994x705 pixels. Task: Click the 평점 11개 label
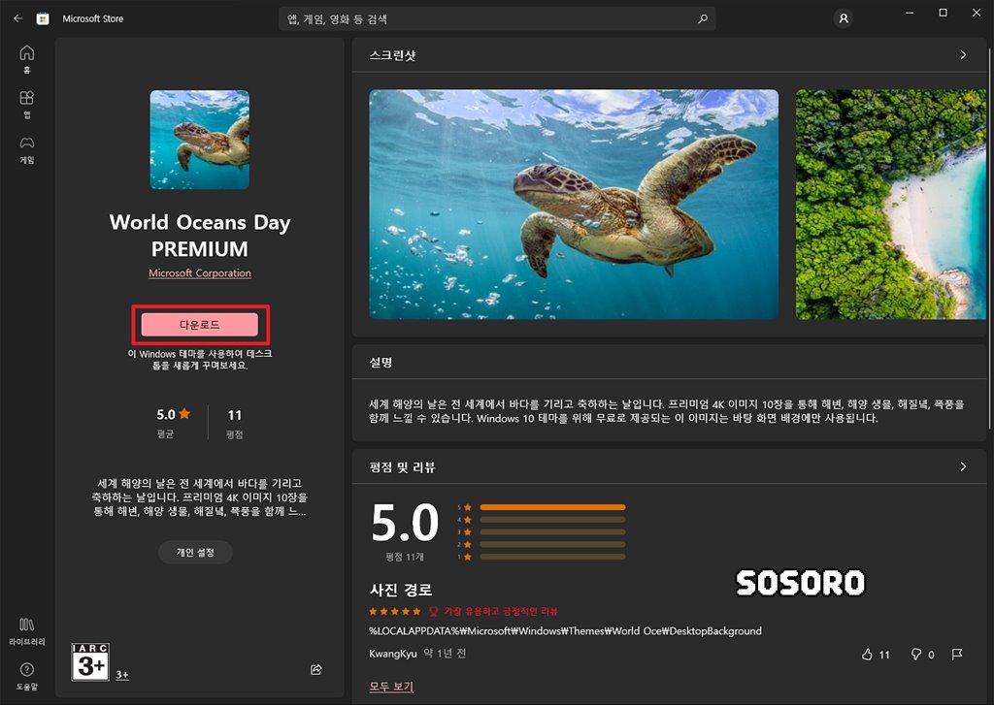coord(405,557)
